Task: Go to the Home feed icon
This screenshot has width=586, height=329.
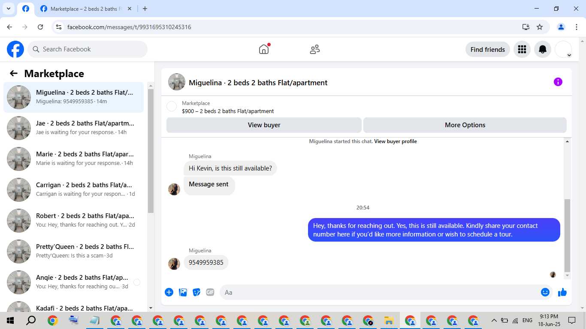Action: [x=264, y=49]
